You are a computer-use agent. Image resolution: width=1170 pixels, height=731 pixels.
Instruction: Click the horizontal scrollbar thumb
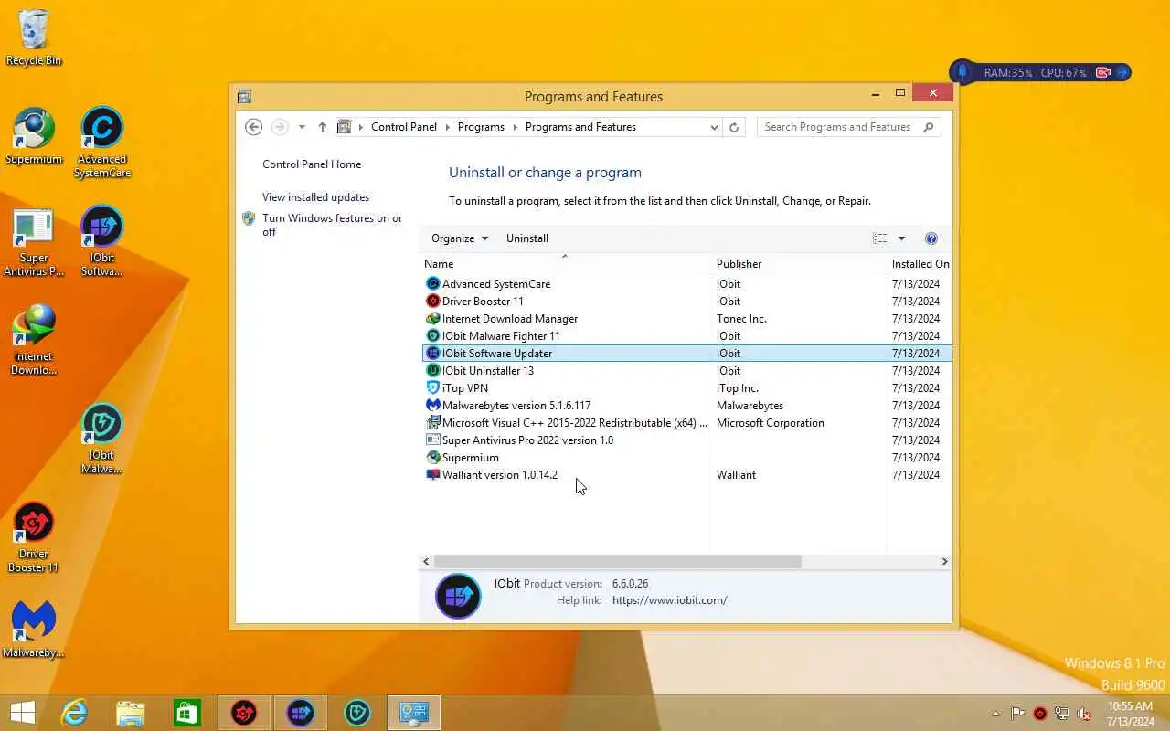pos(617,562)
